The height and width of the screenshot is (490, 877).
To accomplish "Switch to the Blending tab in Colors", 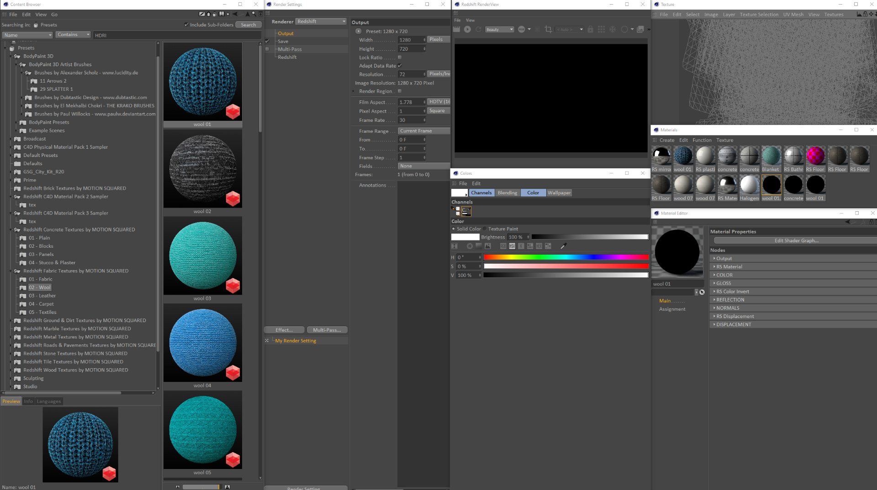I will pyautogui.click(x=507, y=193).
